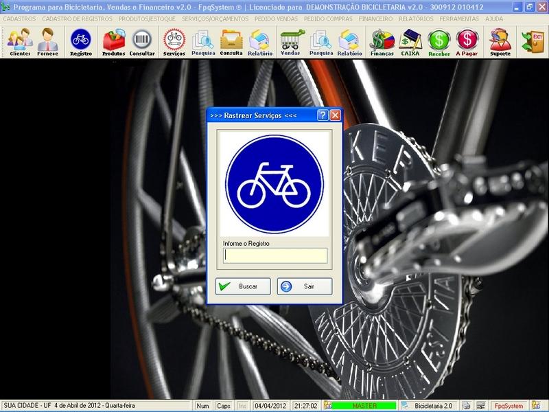Click the Buscar button
This screenshot has height=412, width=549.
tap(243, 286)
